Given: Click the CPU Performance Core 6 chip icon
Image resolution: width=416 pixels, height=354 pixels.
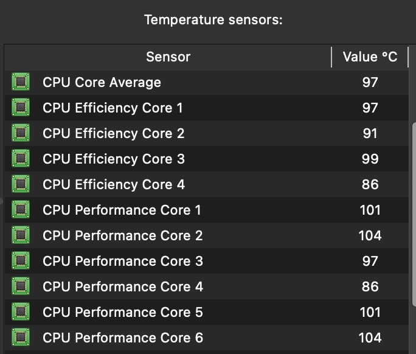Looking at the screenshot, I should (x=21, y=338).
